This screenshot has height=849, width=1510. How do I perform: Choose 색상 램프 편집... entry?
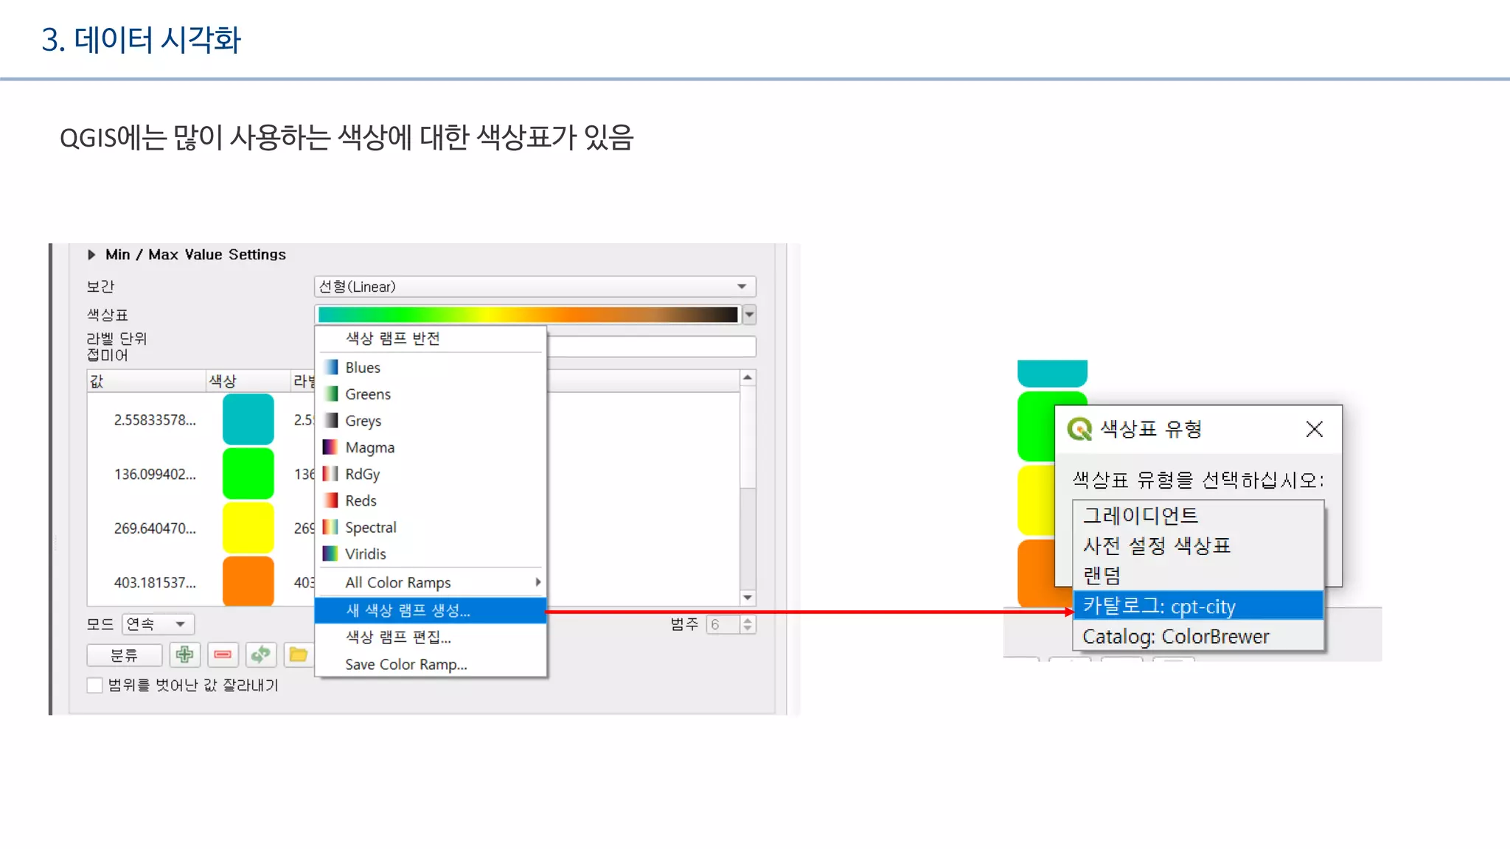(x=431, y=637)
